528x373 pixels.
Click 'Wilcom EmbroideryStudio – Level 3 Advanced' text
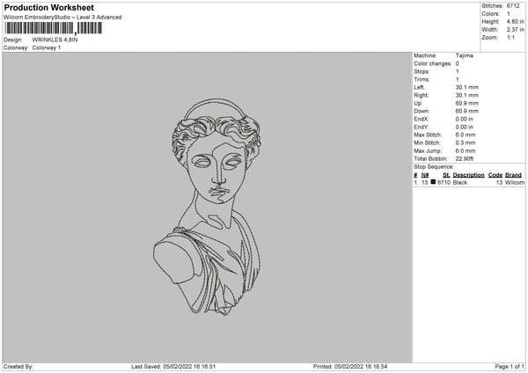coord(62,18)
